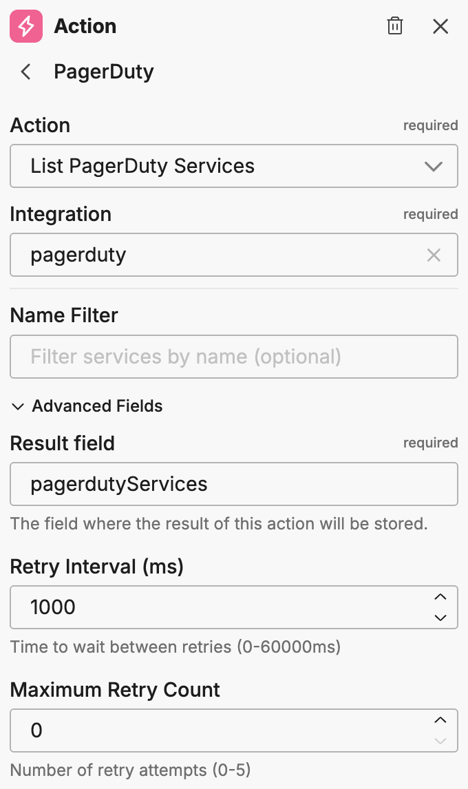Viewport: 468px width, 789px height.
Task: Open the List PagerDuty Services action selector
Action: (206, 166)
